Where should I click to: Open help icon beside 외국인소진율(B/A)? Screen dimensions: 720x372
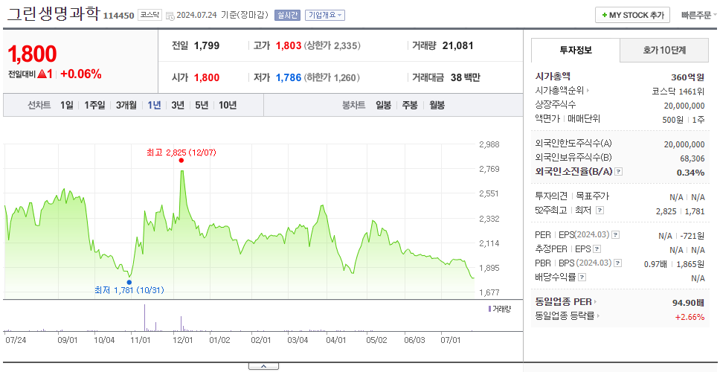(619, 172)
